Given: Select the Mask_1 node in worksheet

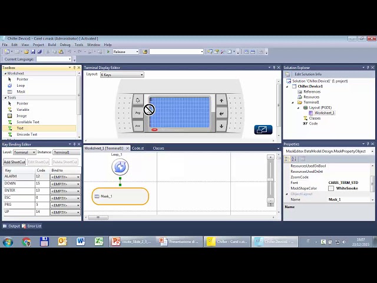Looking at the screenshot, I should pos(120,196).
